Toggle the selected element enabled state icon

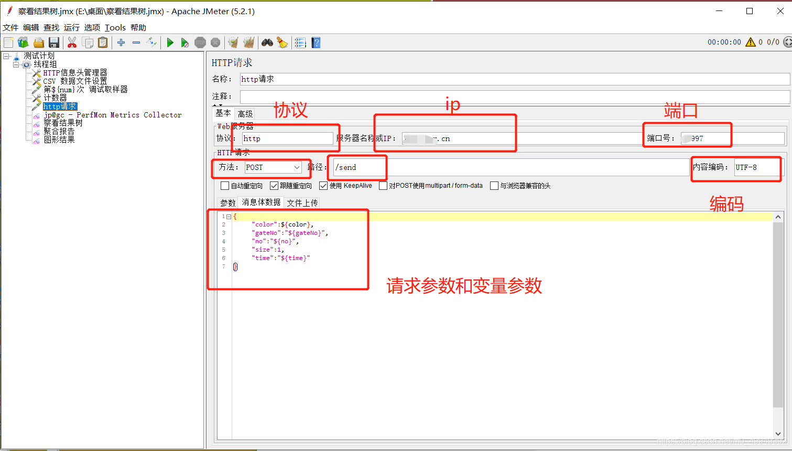click(x=151, y=42)
